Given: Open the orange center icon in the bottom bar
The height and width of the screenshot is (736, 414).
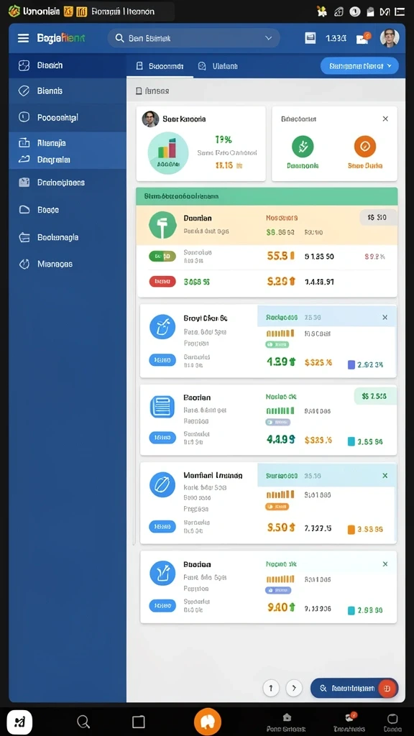Looking at the screenshot, I should point(208,722).
